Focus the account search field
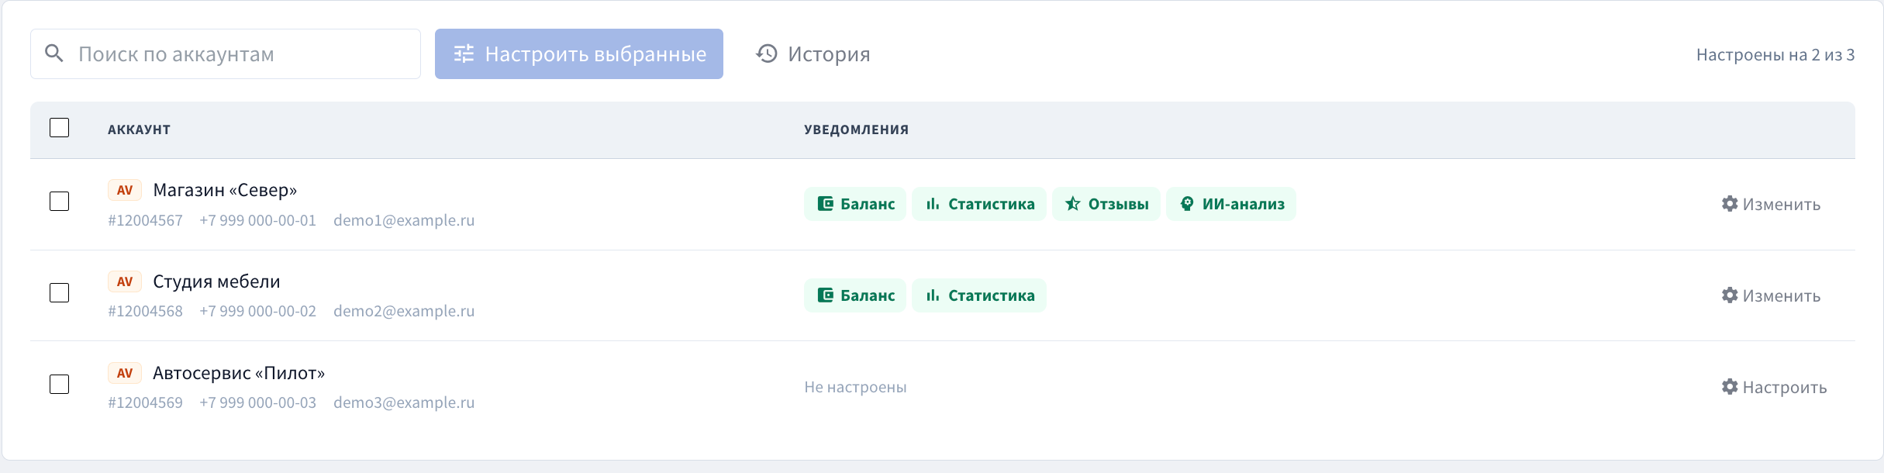The height and width of the screenshot is (473, 1884). (x=226, y=54)
